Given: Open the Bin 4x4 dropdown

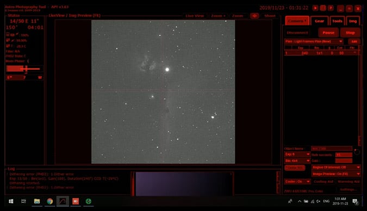Looking at the screenshot, I should pos(297,160).
